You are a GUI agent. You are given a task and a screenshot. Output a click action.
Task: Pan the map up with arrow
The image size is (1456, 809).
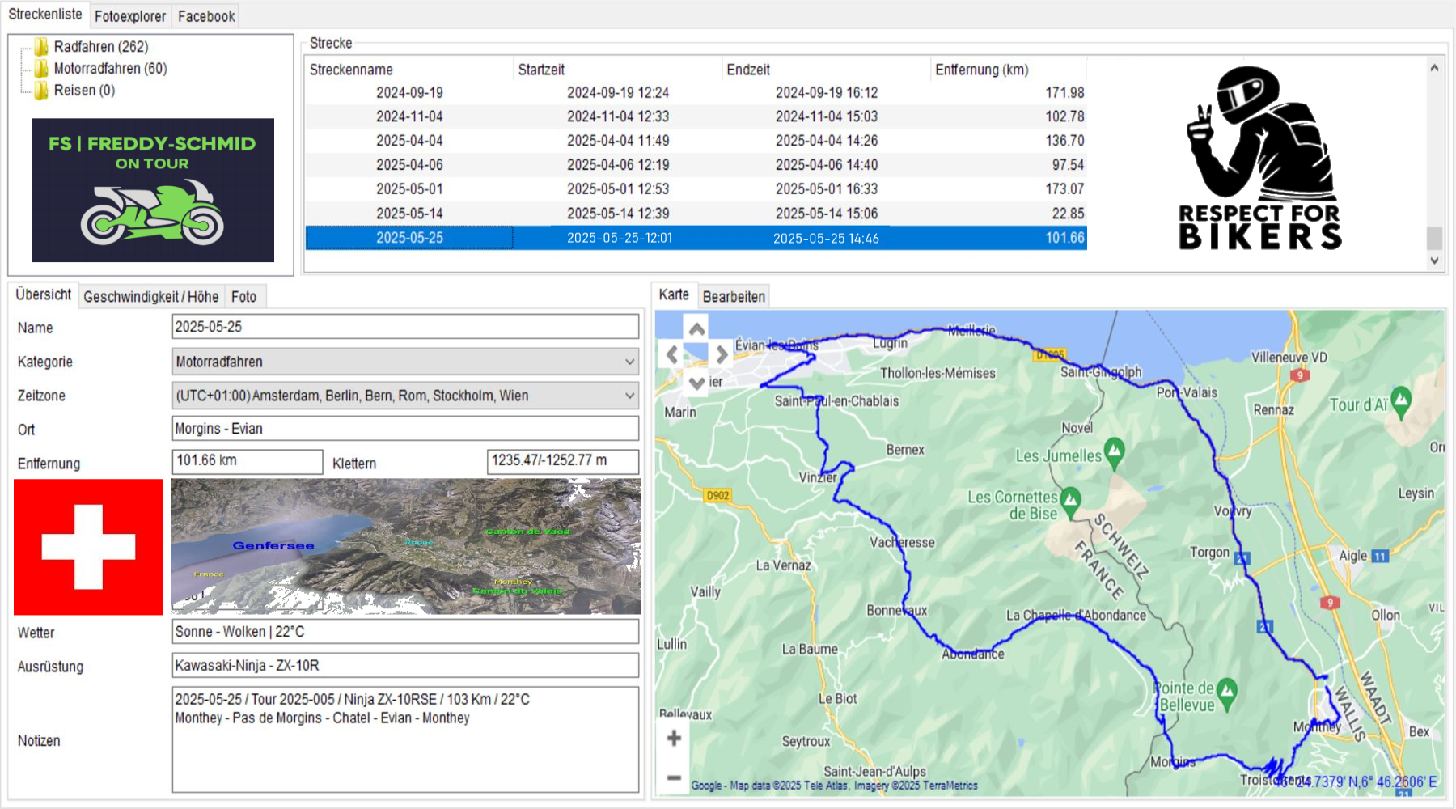pos(696,328)
